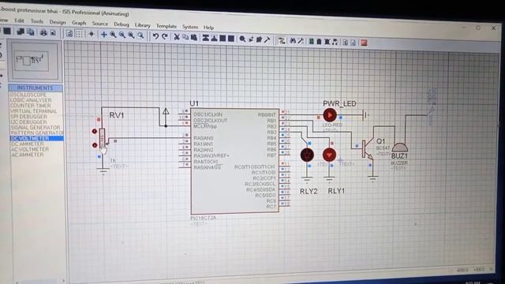The image size is (505, 284).
Task: Click the Make Device icon
Action: [x=251, y=39]
